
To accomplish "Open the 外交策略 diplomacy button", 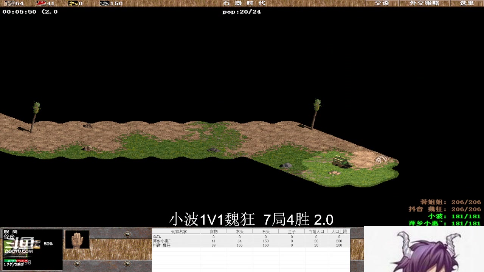I will tap(424, 3).
